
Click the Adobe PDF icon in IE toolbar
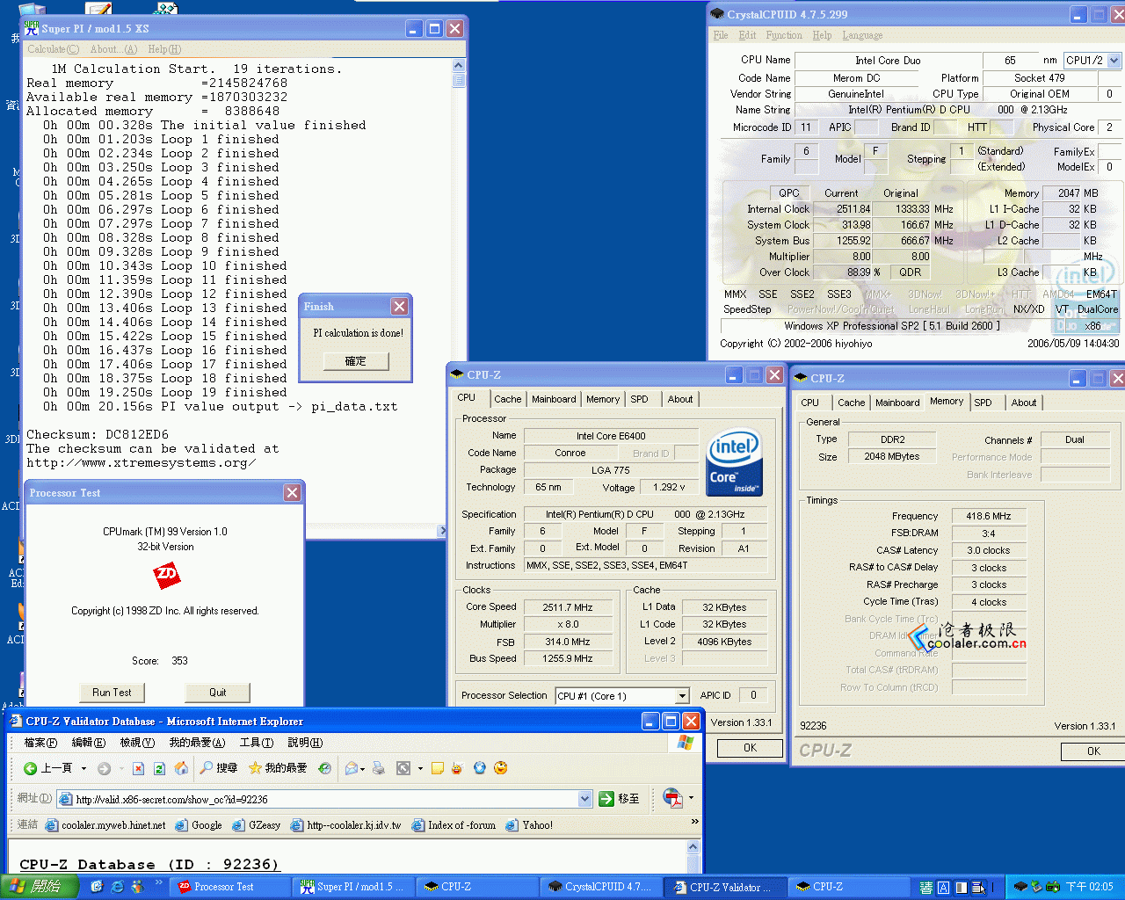[x=672, y=798]
